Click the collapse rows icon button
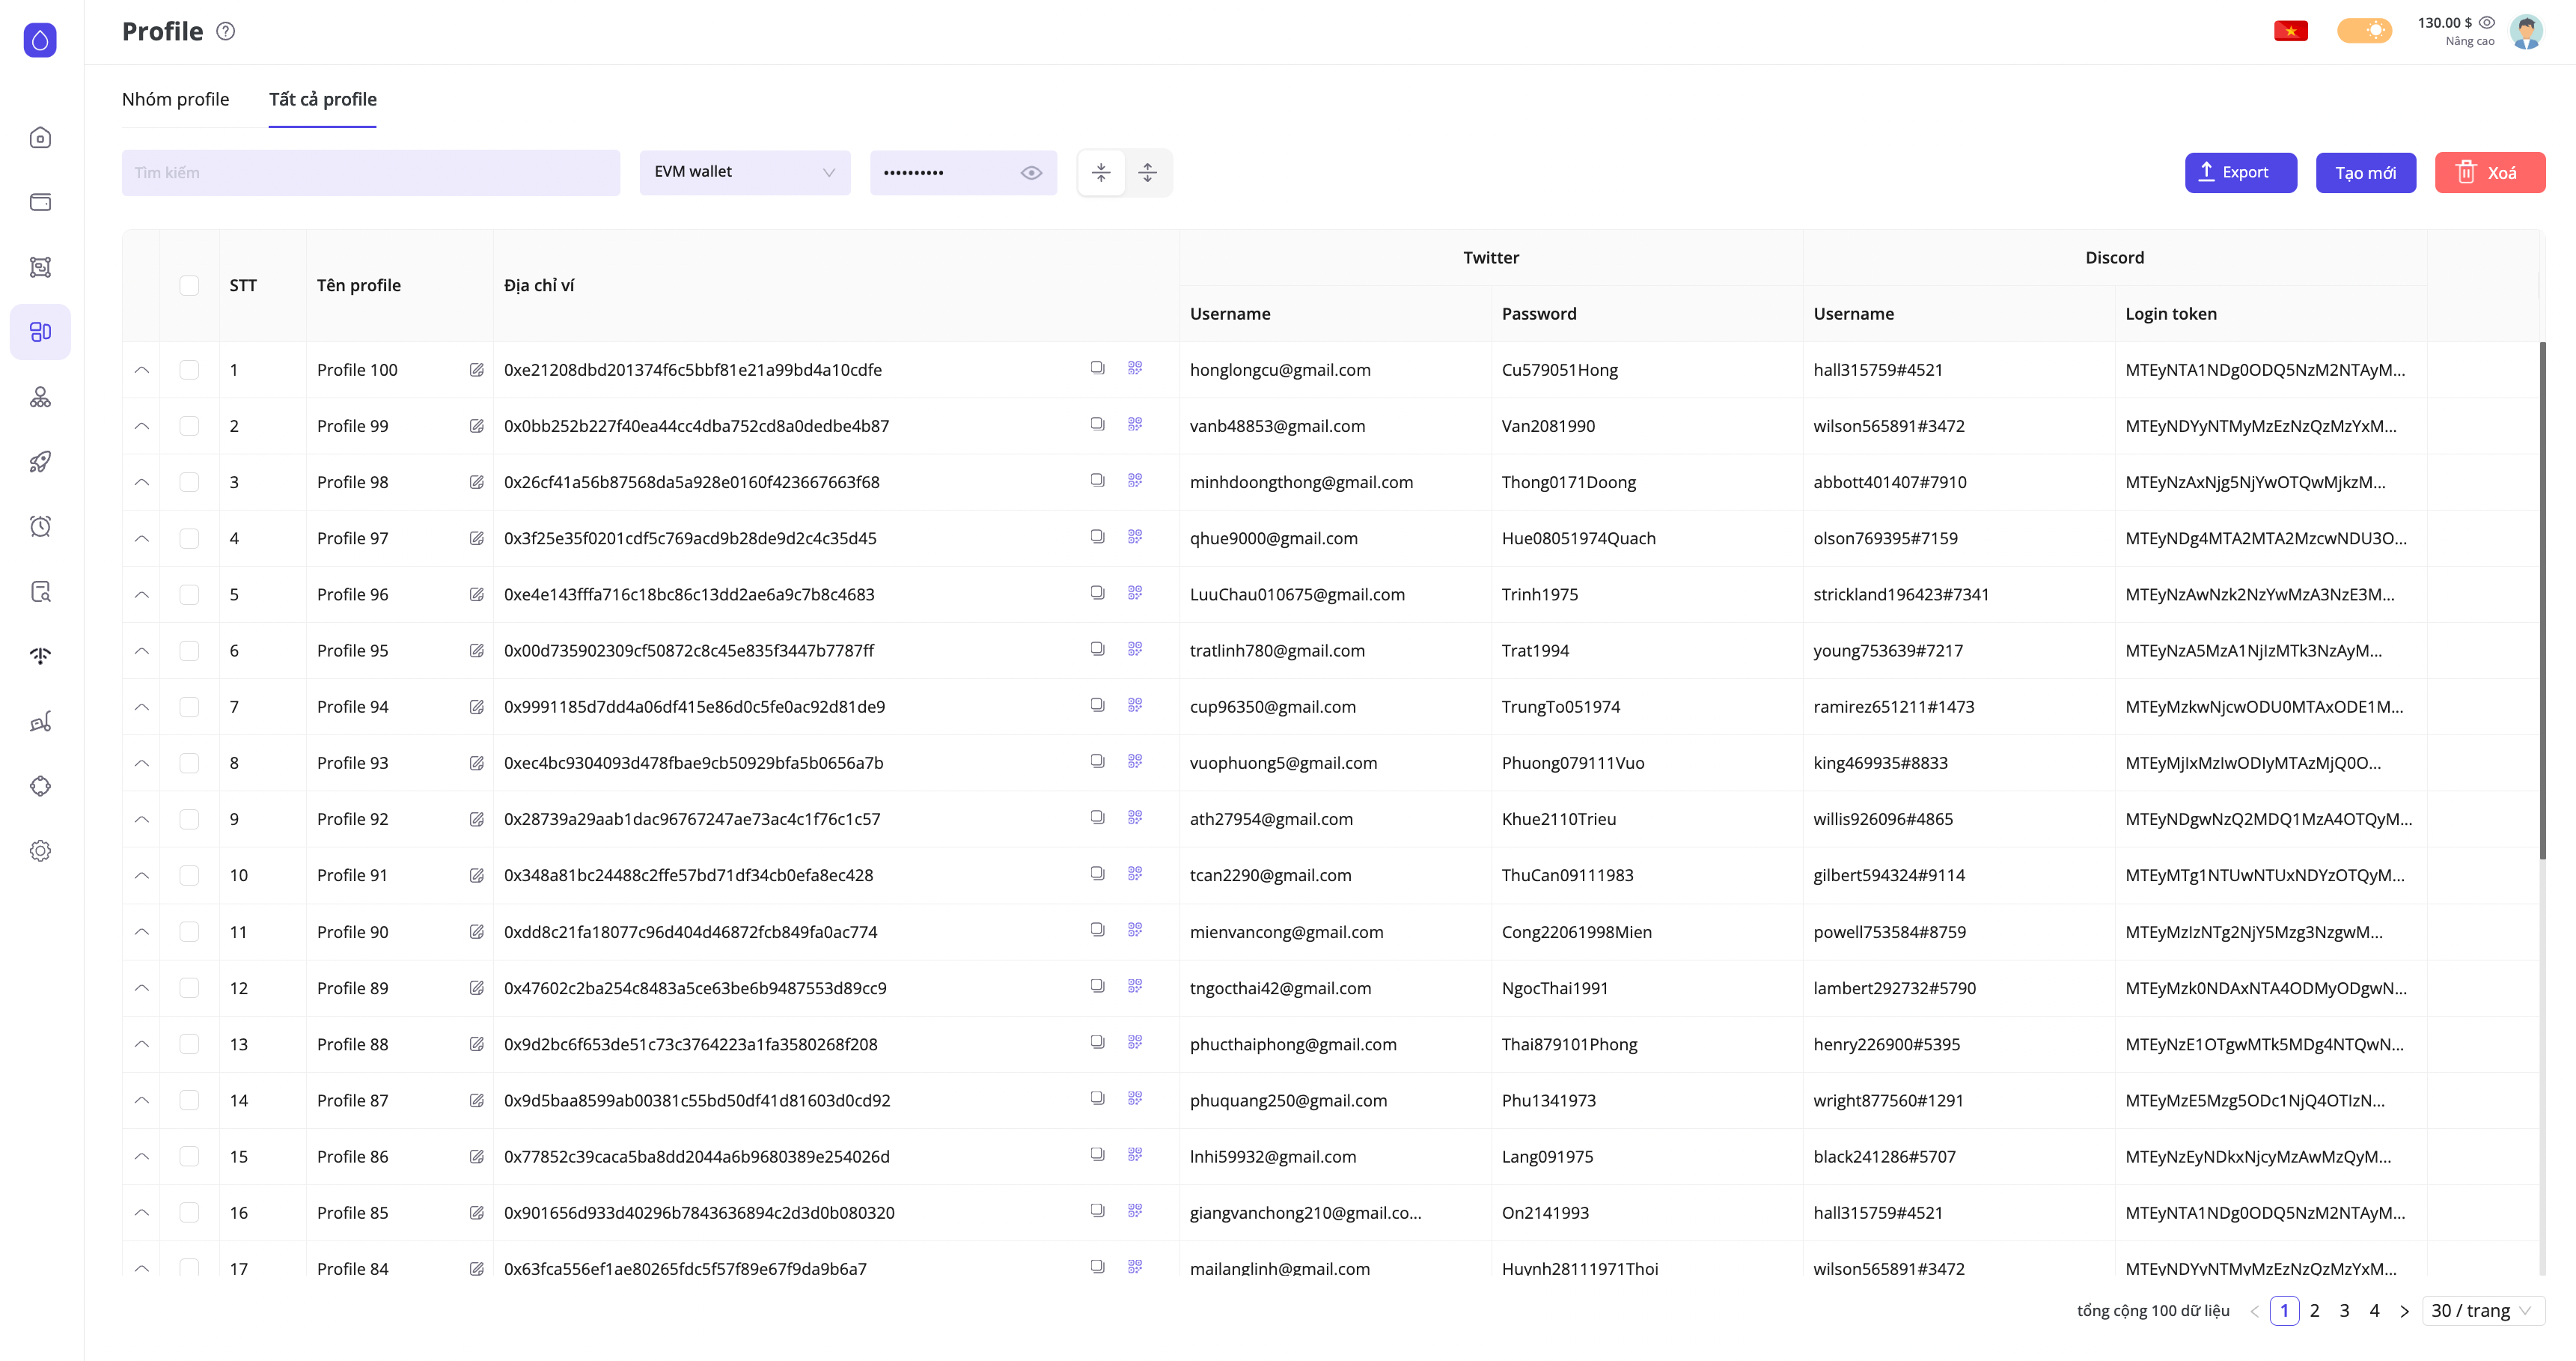Viewport: 2576px width, 1361px height. (1101, 172)
